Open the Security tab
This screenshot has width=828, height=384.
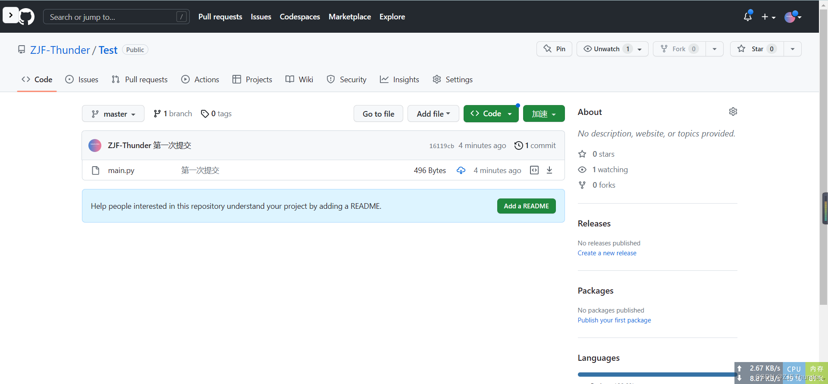[347, 80]
